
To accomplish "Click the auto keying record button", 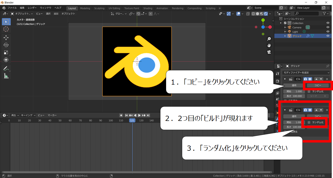I will click(121, 115).
